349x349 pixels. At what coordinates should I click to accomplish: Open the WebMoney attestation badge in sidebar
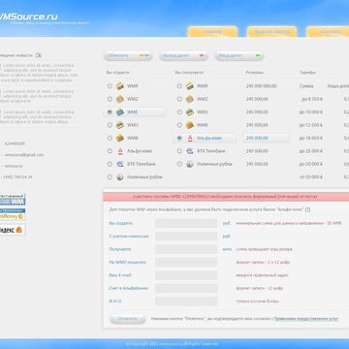click(x=13, y=200)
